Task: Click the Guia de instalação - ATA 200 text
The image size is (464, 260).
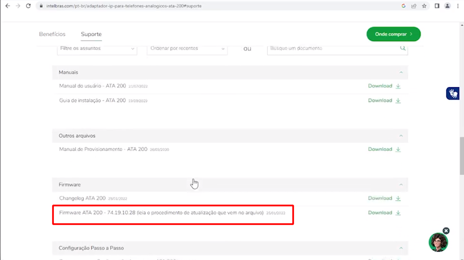Action: point(92,101)
